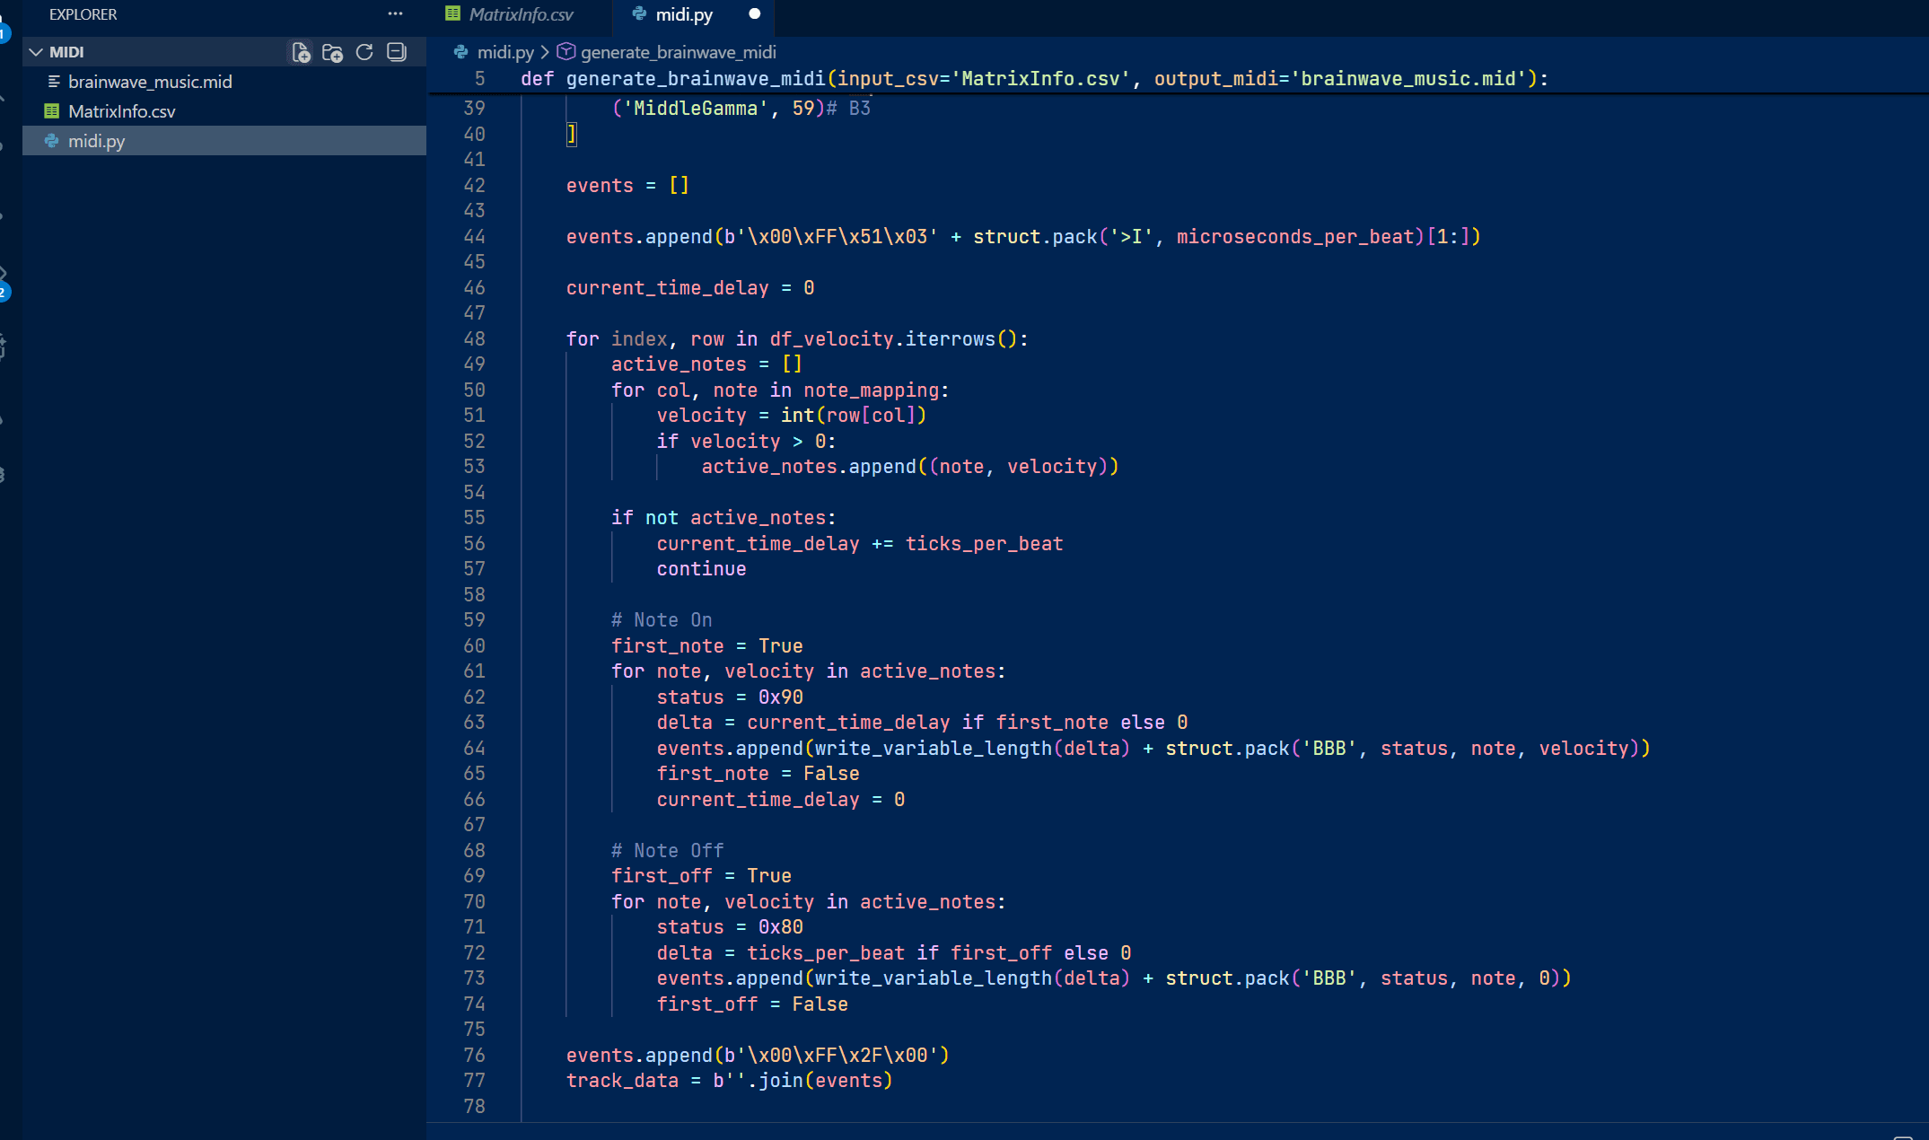Click the New Folder icon in Explorer
The width and height of the screenshot is (1929, 1140).
tap(332, 53)
